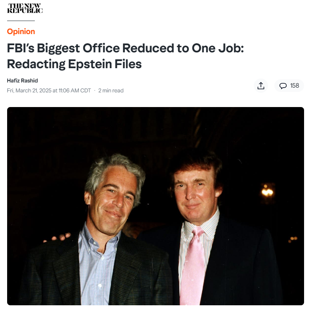
Task: Open comments via speech bubble icon
Action: tap(283, 86)
